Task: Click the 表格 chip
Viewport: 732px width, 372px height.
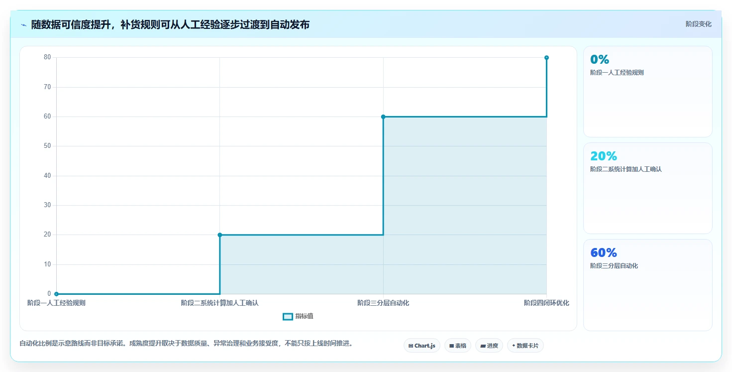Action: tap(457, 346)
